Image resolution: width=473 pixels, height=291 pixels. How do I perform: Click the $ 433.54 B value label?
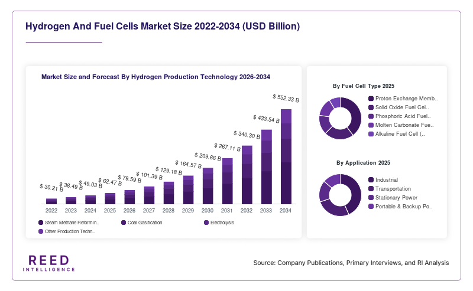click(266, 119)
